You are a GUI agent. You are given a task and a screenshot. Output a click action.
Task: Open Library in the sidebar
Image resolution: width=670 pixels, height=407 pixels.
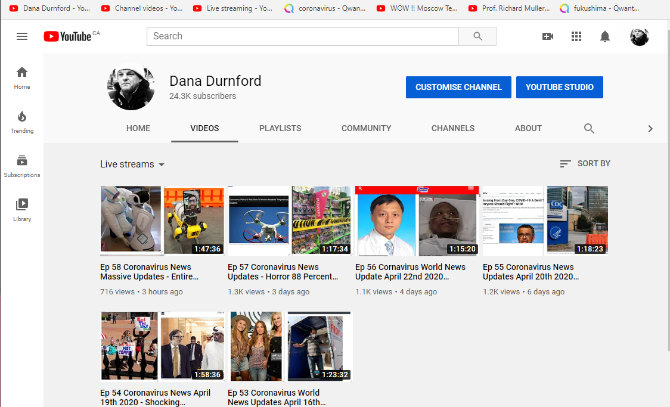coord(22,210)
